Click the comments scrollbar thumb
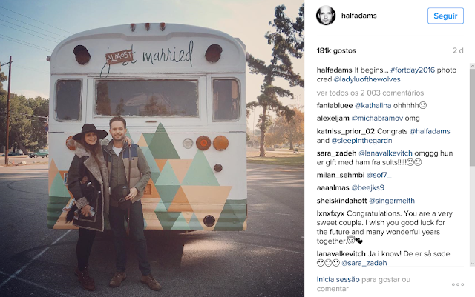Screen dimensions: 475x297 472,117
